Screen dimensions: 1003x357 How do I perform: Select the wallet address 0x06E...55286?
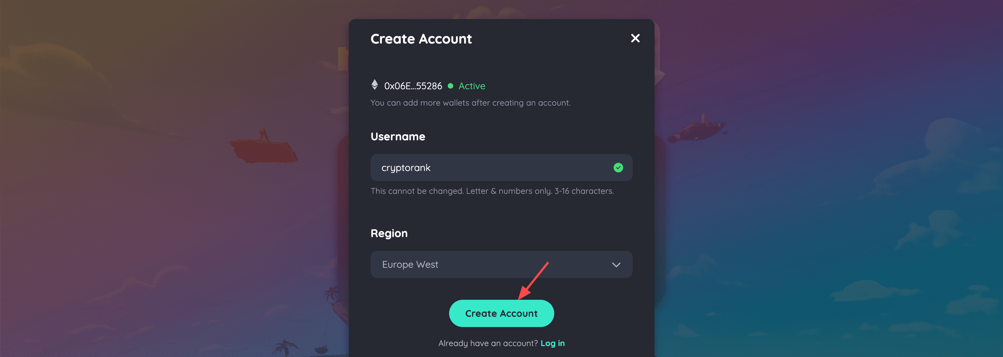click(x=413, y=86)
